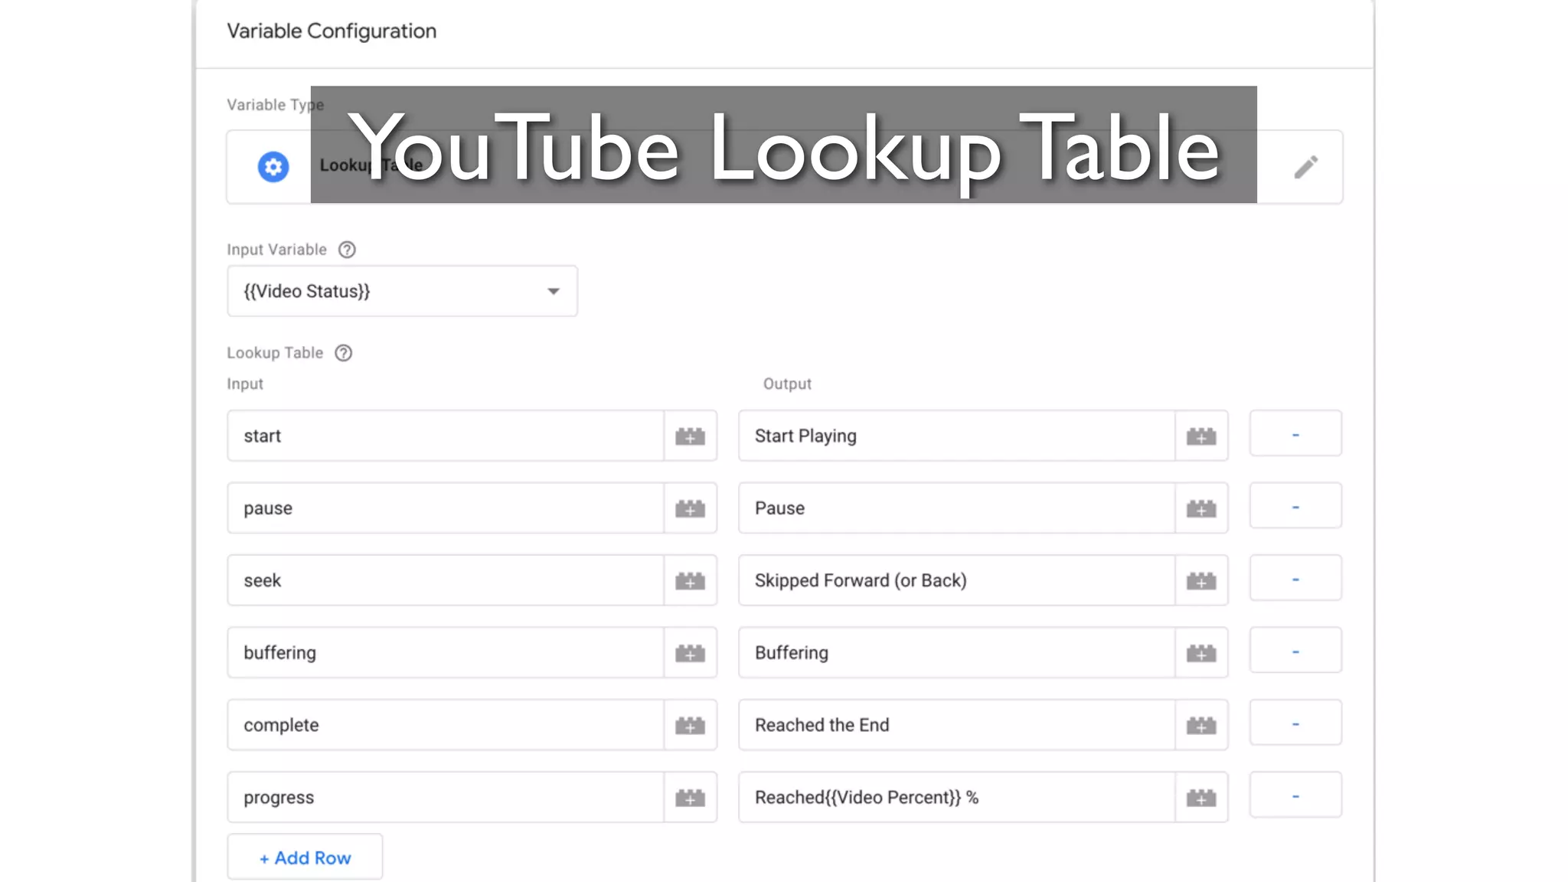Remove the 'start' row with minus button
Image resolution: width=1568 pixels, height=882 pixels.
tap(1295, 434)
